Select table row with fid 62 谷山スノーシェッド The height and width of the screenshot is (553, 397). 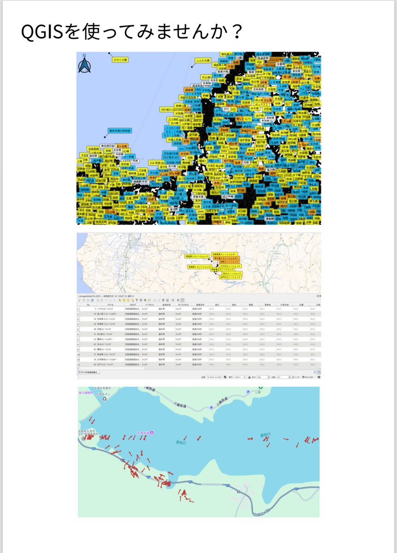click(199, 344)
